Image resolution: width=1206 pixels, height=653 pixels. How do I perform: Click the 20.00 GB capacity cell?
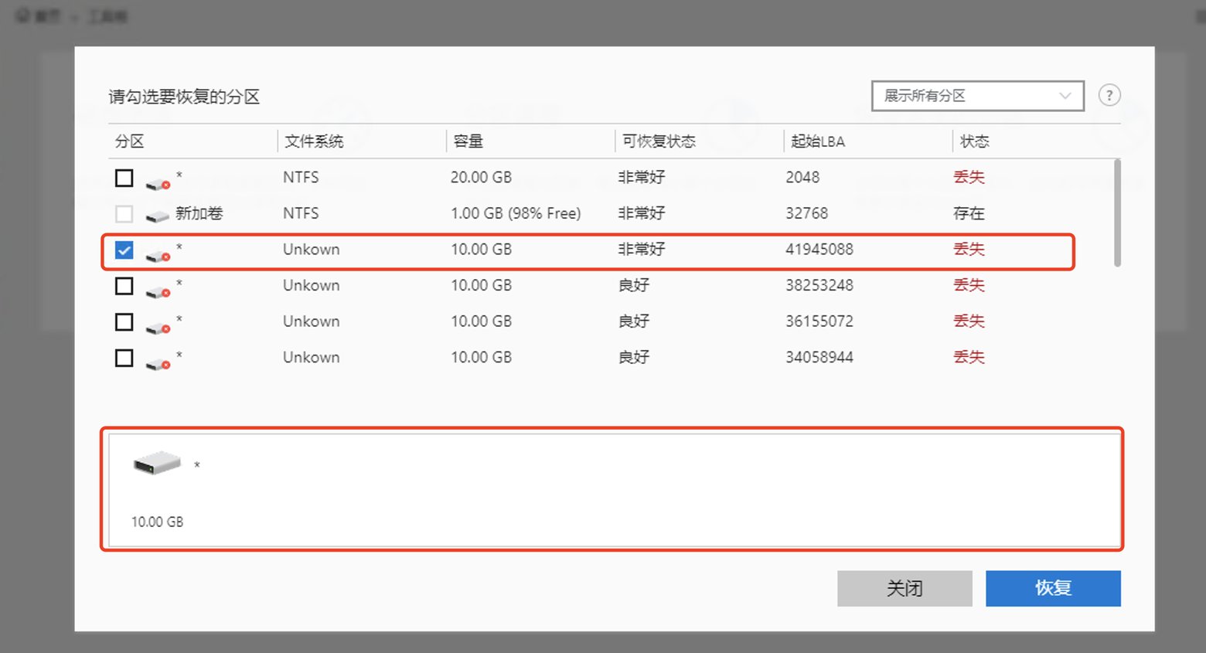point(481,177)
